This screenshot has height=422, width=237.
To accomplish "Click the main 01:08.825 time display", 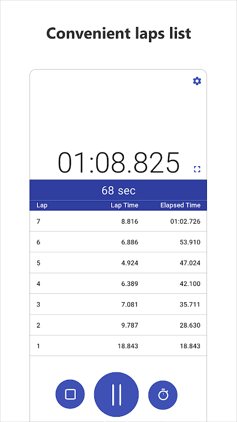I will pos(118,163).
